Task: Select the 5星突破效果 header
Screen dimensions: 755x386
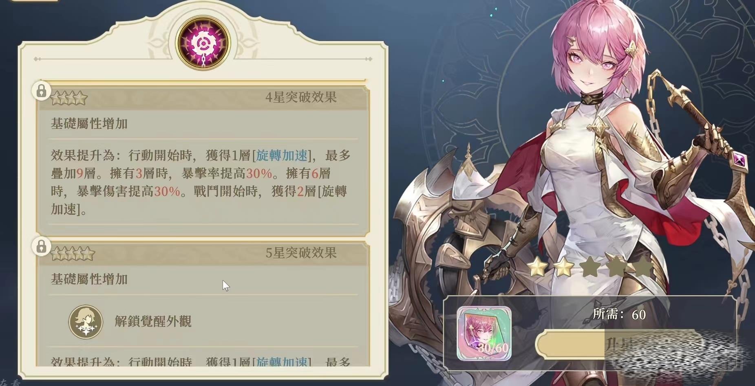Action: tap(301, 253)
